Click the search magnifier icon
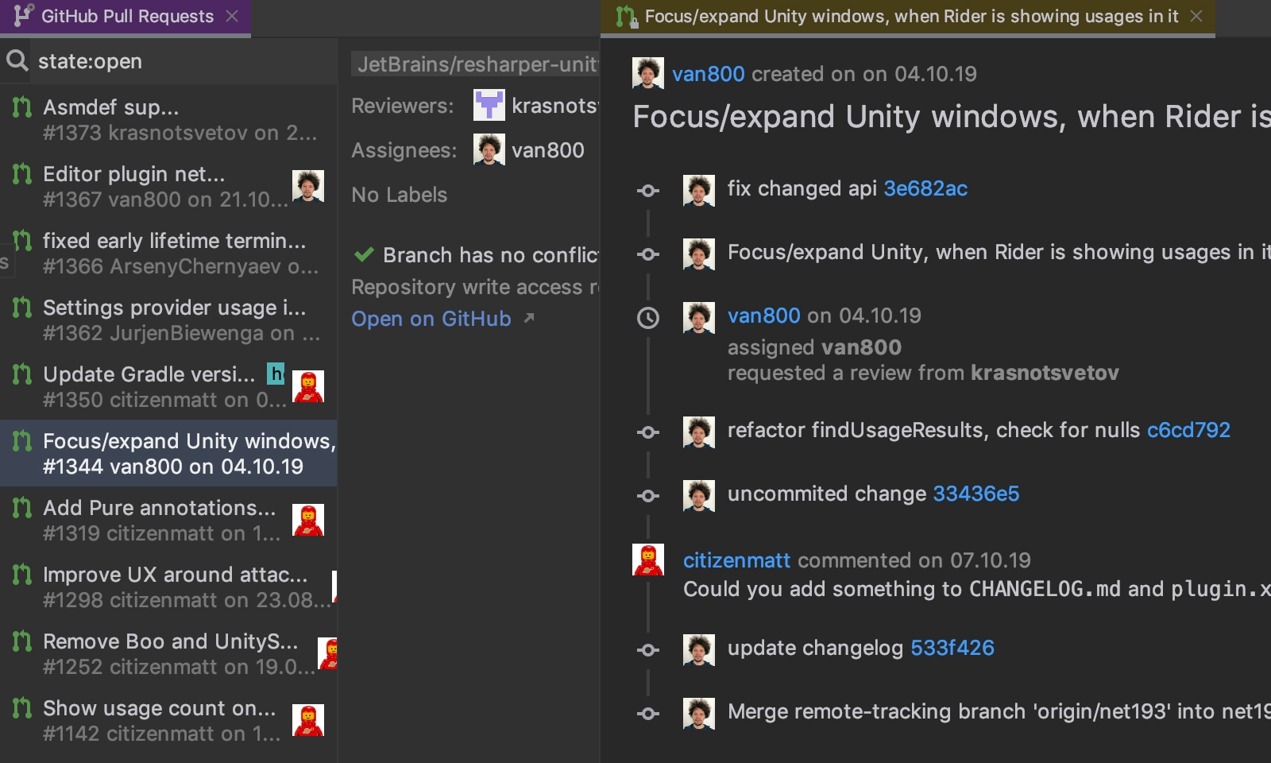 [x=17, y=60]
